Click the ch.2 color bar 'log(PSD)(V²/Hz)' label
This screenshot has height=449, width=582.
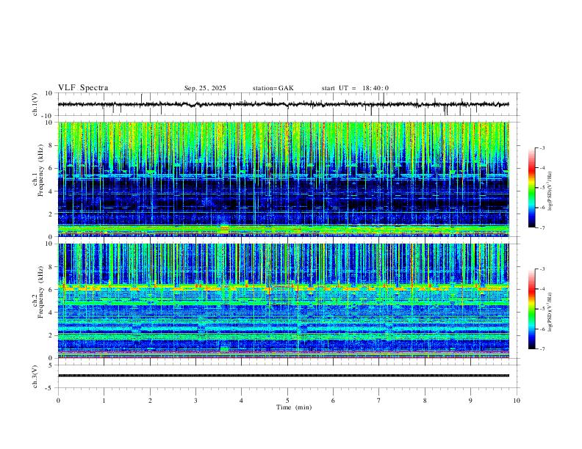click(550, 312)
